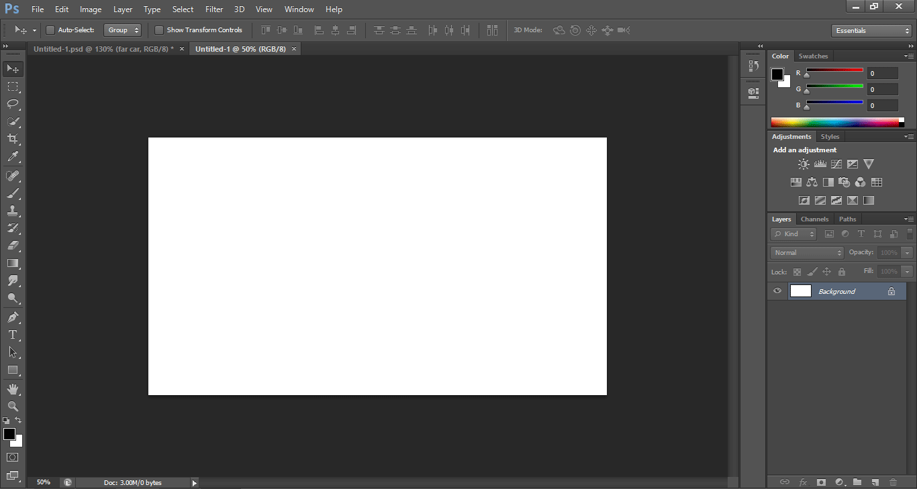The height and width of the screenshot is (489, 917).
Task: Open the Auto-Select Group dropdown
Action: 123,30
